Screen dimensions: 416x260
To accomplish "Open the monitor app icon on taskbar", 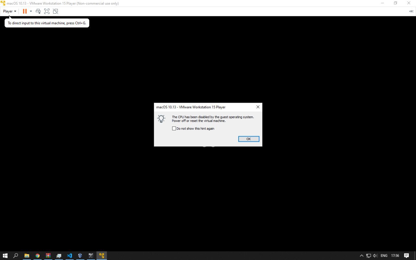I will 59,255.
